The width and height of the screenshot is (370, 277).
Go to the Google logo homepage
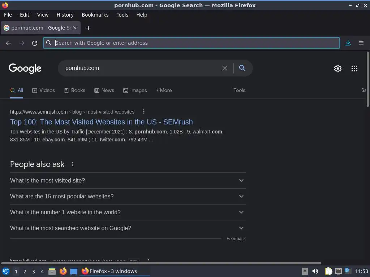[25, 69]
